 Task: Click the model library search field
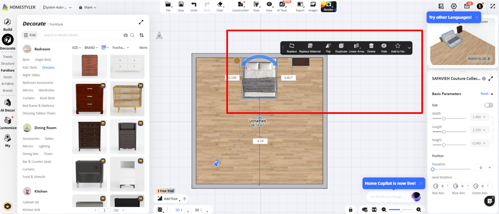coord(81,35)
